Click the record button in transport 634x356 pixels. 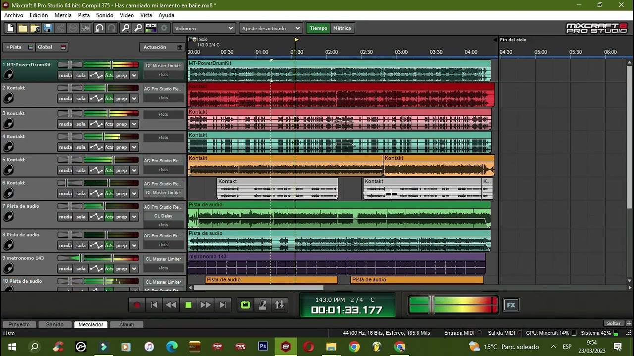(137, 305)
